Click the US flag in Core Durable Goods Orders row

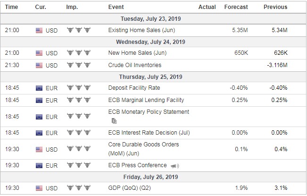[39, 150]
